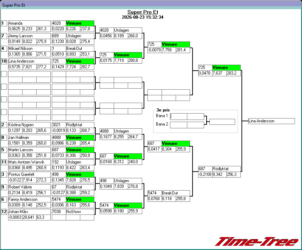Select driver name Jimmy Larsson
The height and width of the screenshot is (250, 302).
pyautogui.click(x=29, y=36)
